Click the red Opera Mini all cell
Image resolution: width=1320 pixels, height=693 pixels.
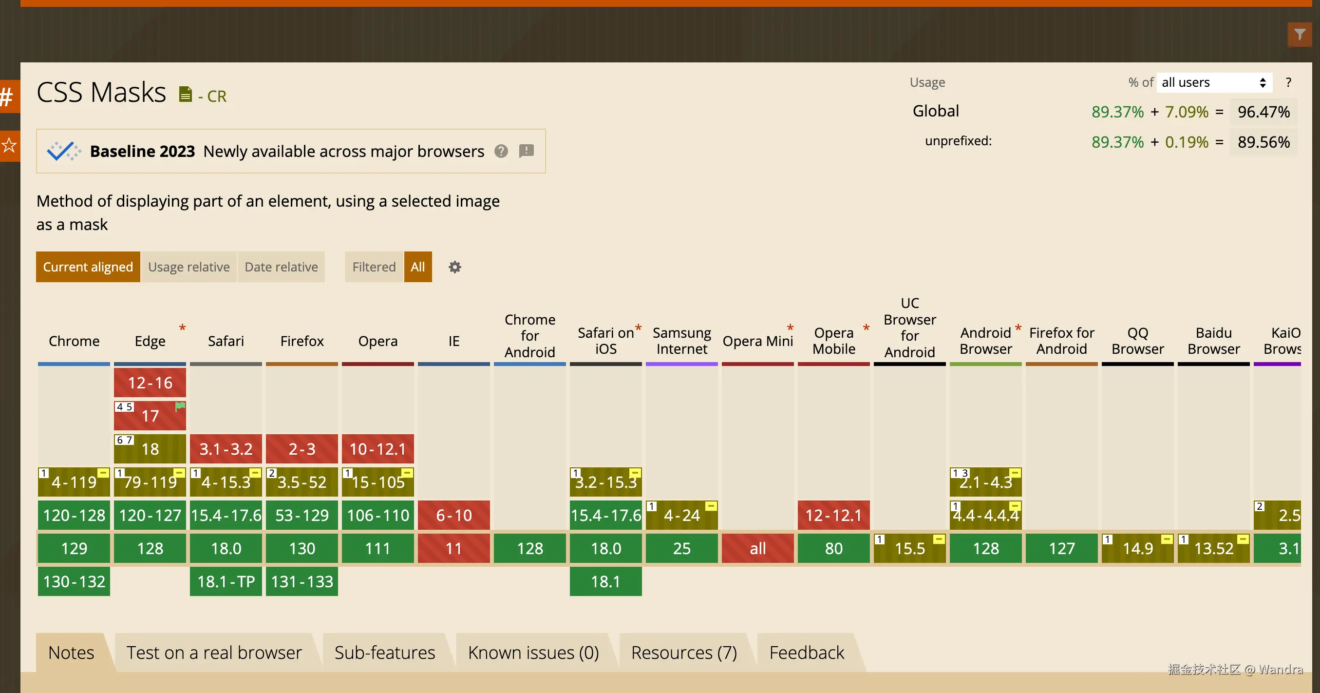coord(757,548)
